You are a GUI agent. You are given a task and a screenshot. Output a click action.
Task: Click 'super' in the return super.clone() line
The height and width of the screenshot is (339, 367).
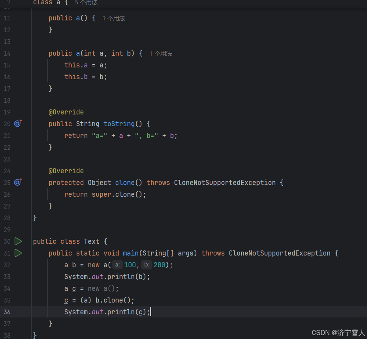pos(101,194)
